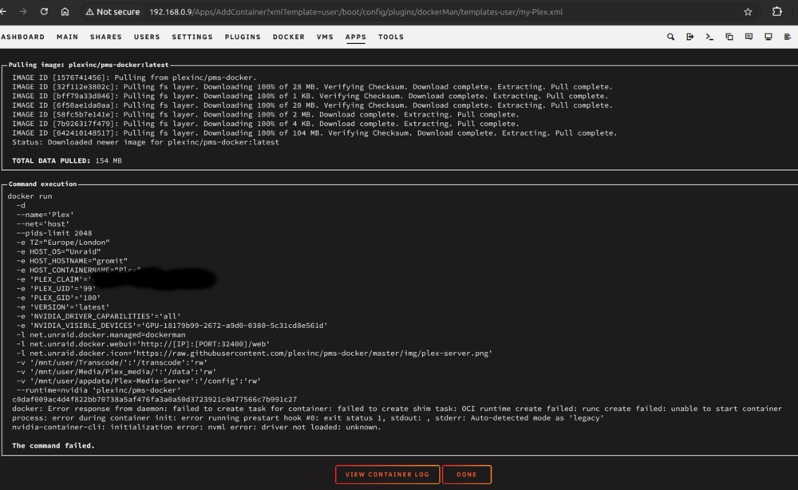Switch to the Docker tab

point(289,38)
